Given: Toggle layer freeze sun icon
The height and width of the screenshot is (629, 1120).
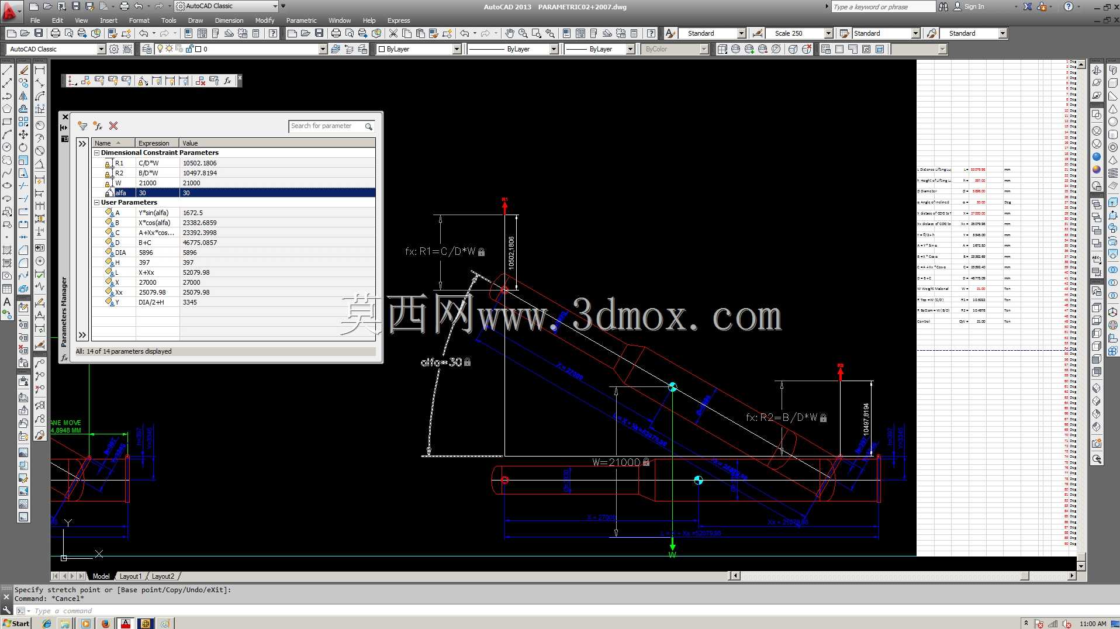Looking at the screenshot, I should (x=169, y=49).
